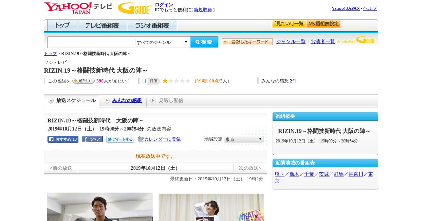This screenshot has width=422, height=221.
Task: Rate the program with the 評価 button
Action: pos(151,81)
